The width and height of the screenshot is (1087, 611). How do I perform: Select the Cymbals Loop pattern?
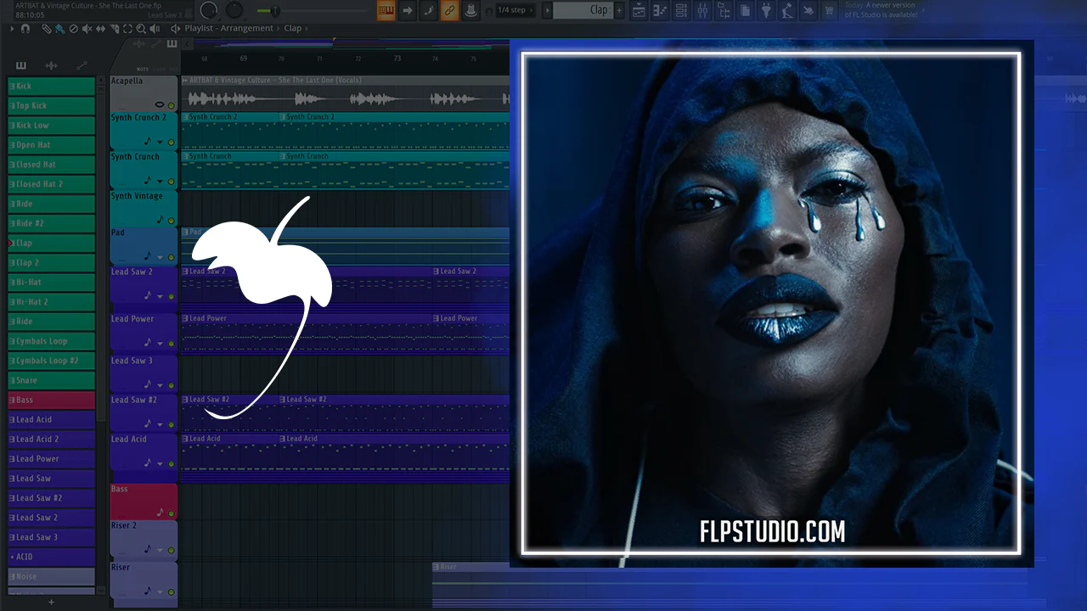click(52, 341)
